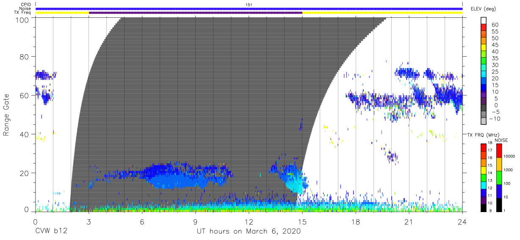Pick the orange swatch in NOISE colorbar
This screenshot has width=520, height=240.
(x=499, y=164)
